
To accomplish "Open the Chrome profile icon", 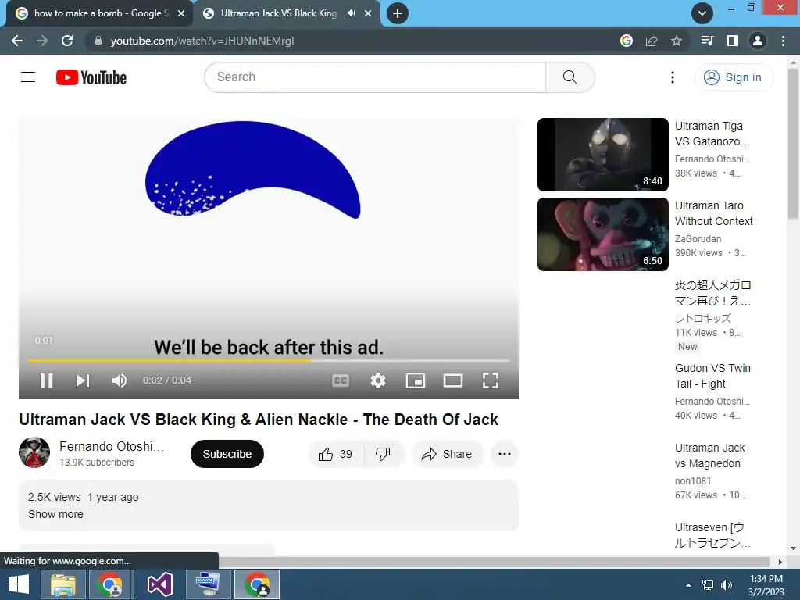I will [x=758, y=41].
